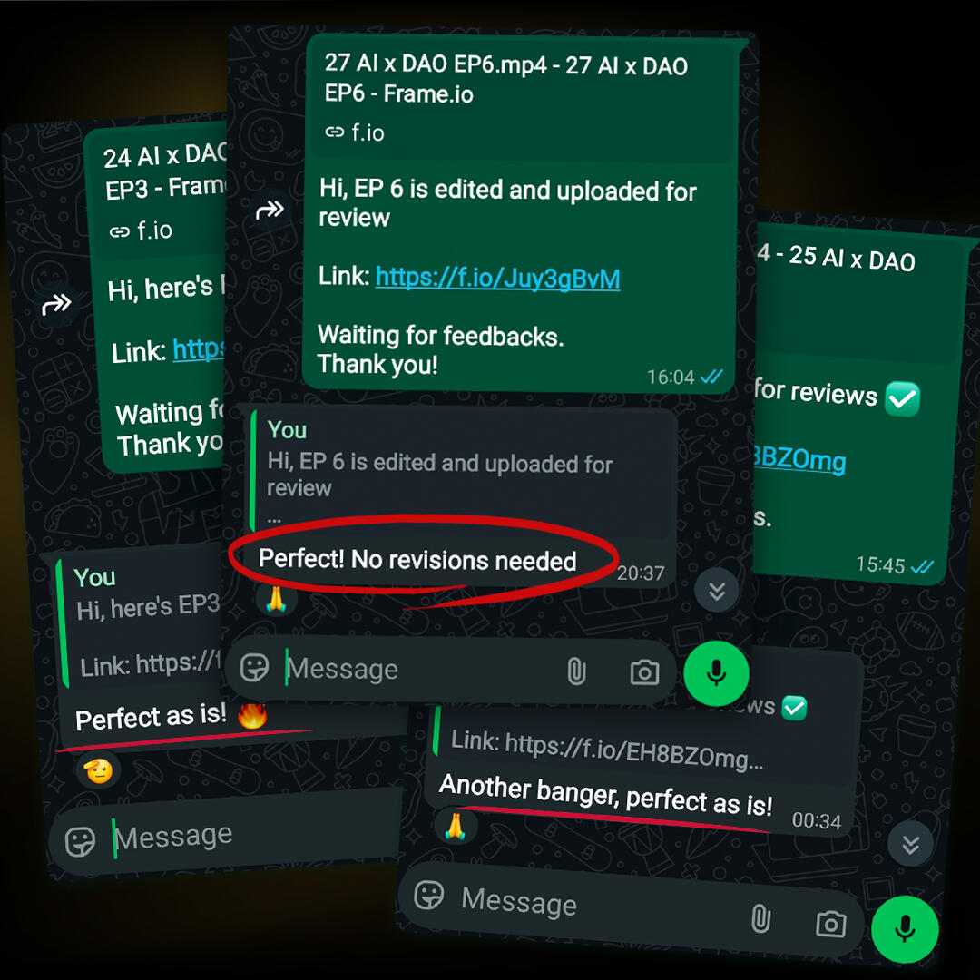Viewport: 980px width, 980px height.
Task: Tap scroll-down chevron in bottom-right chat
Action: [911, 844]
